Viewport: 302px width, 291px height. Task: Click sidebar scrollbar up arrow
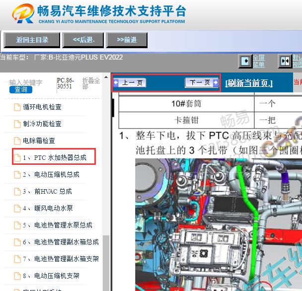[x=106, y=77]
